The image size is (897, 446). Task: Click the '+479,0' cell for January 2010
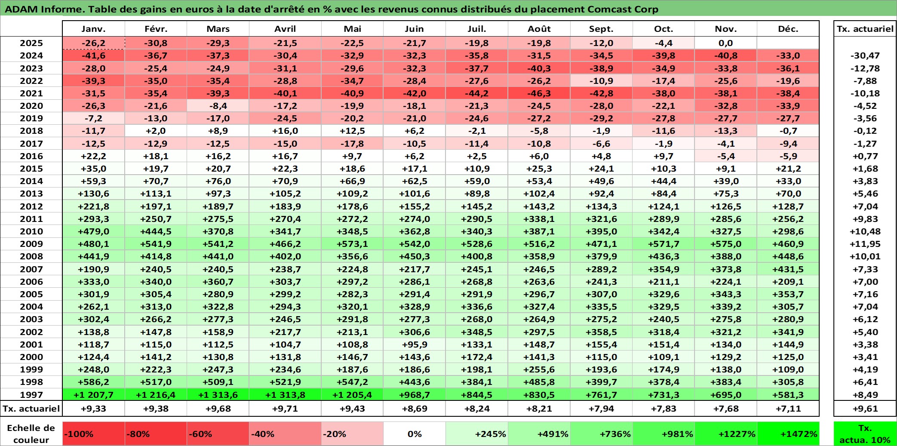93,231
